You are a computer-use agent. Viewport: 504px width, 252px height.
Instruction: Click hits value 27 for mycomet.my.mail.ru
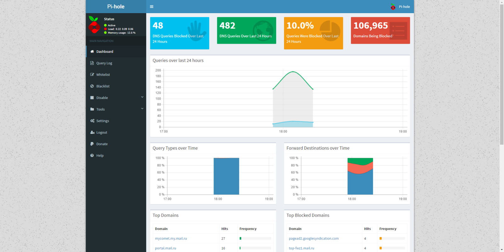tap(223, 238)
